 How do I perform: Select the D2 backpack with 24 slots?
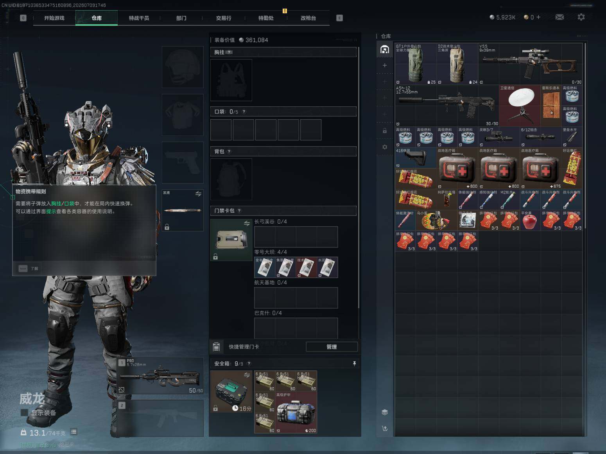coord(457,64)
